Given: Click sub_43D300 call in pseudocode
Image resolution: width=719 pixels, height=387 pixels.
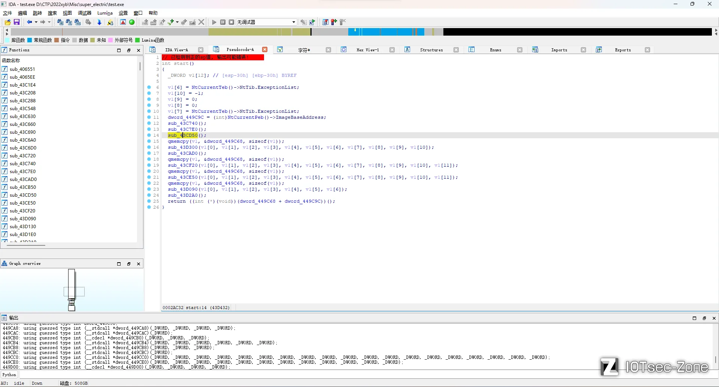Looking at the screenshot, I should [183, 147].
